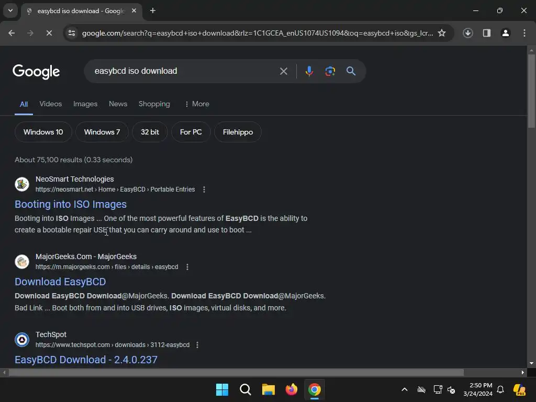Open File Explorer from taskbar
The image size is (536, 402).
coord(269,389)
